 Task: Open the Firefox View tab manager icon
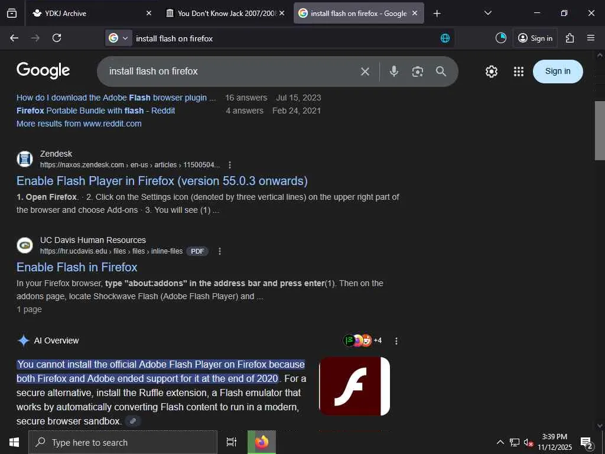(x=12, y=13)
